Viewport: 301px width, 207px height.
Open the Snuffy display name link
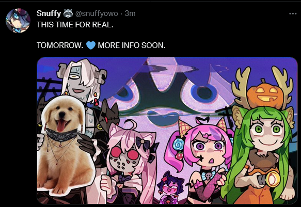pyautogui.click(x=49, y=13)
